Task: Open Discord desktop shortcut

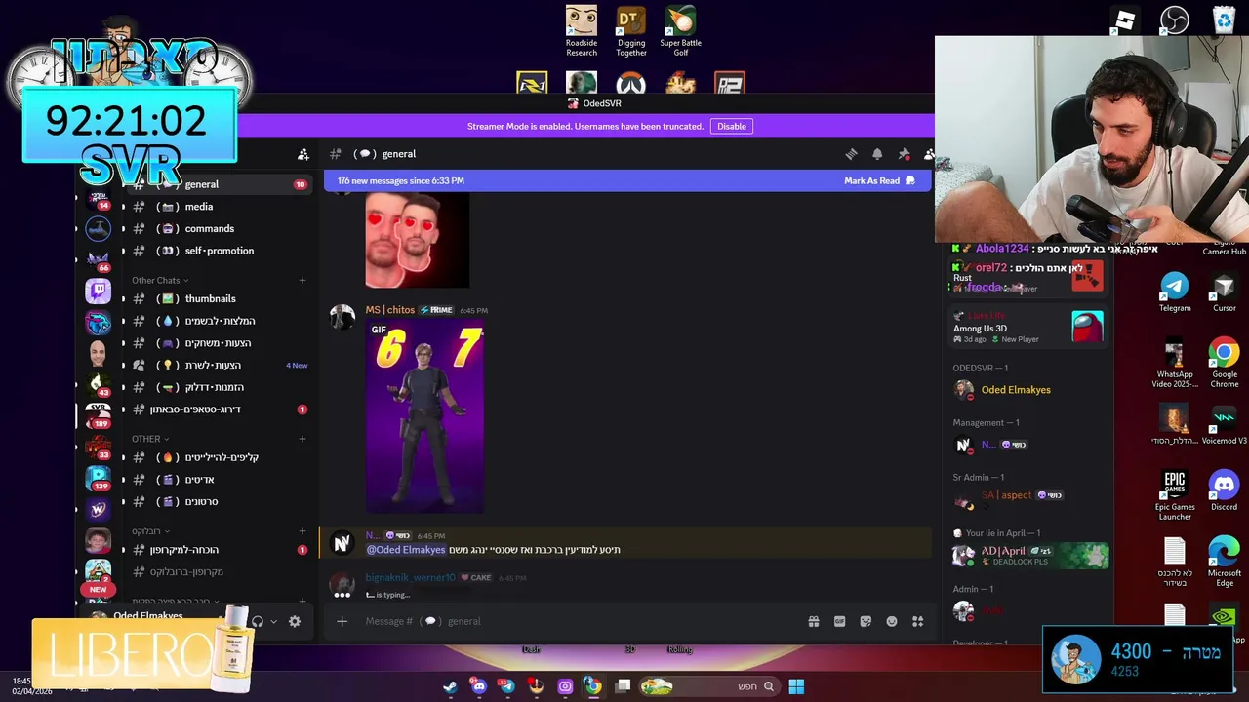Action: [x=1224, y=490]
